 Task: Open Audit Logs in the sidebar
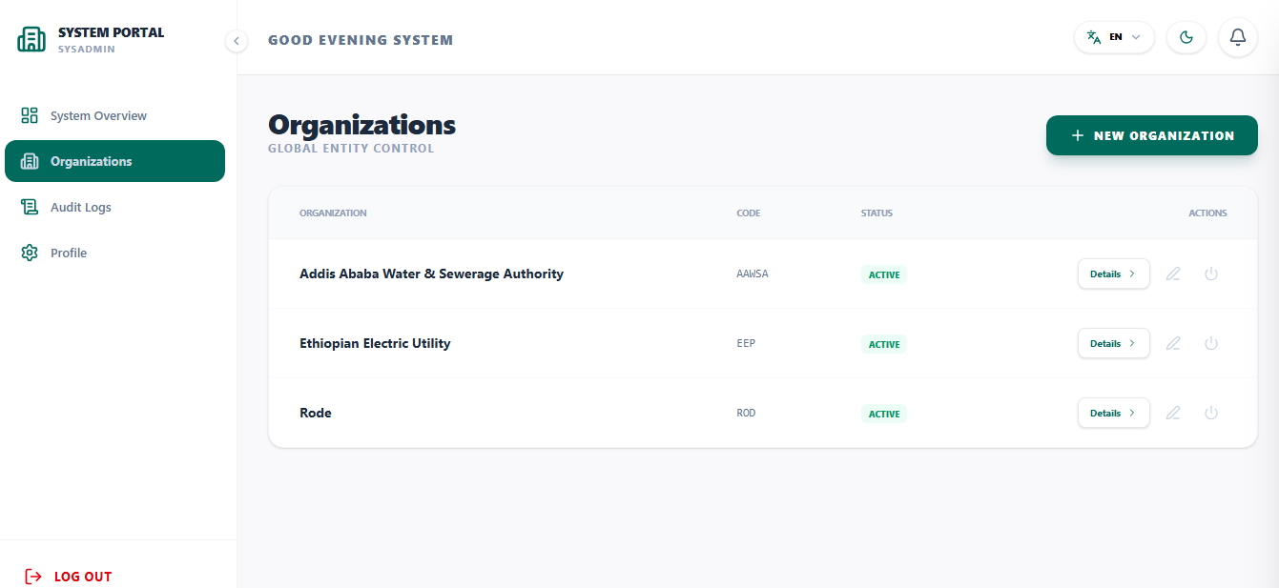(x=114, y=207)
